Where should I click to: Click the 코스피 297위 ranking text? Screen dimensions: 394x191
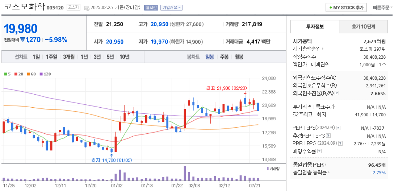tap(373, 49)
